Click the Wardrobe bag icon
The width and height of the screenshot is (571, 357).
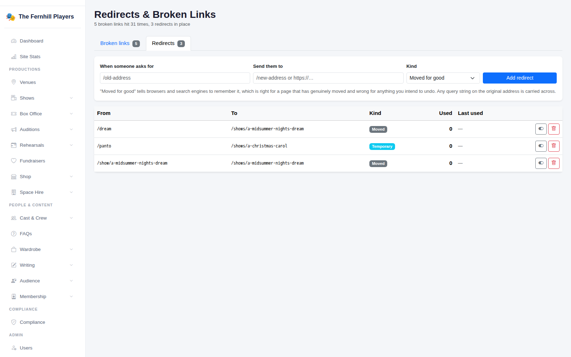(14, 250)
